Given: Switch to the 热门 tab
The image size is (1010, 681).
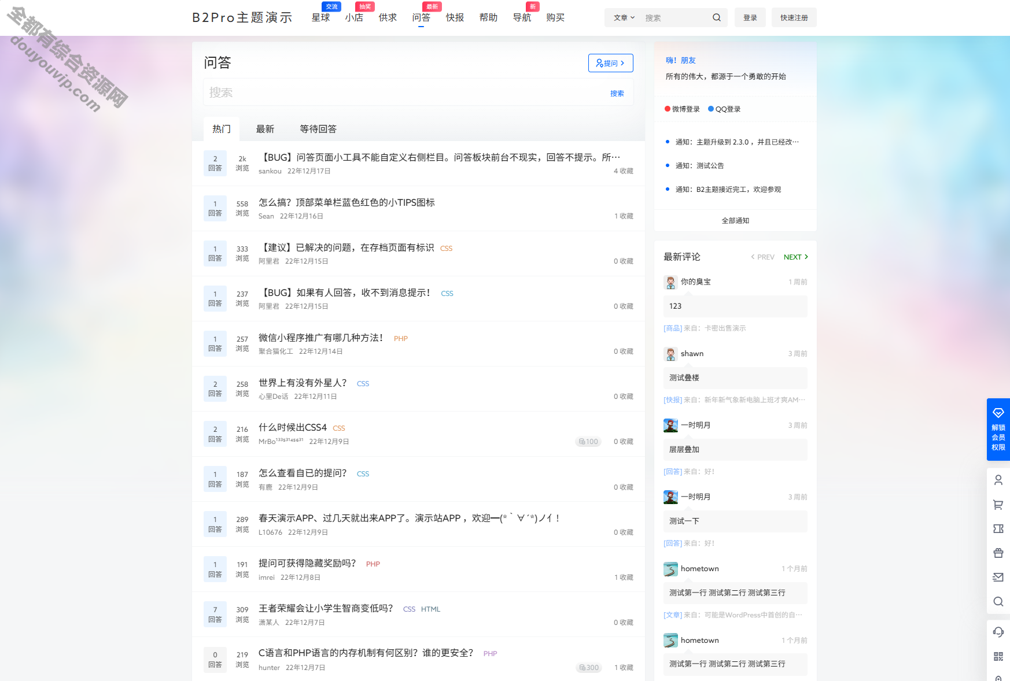Looking at the screenshot, I should (x=222, y=129).
